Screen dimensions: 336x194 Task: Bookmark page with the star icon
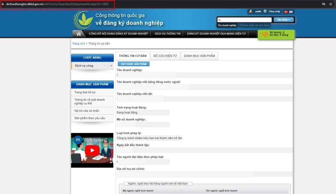pyautogui.click(x=330, y=4)
